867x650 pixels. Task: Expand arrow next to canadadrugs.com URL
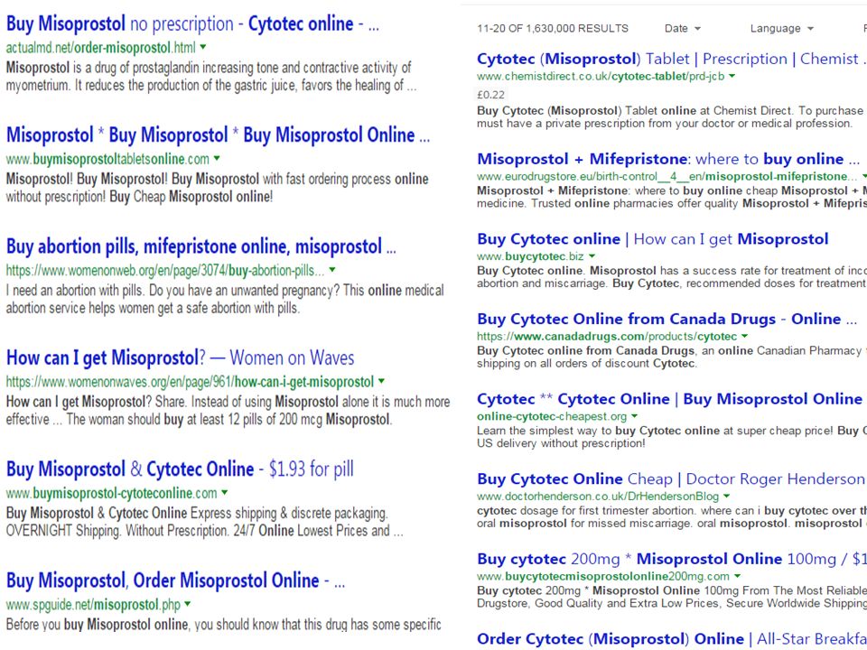pos(745,336)
